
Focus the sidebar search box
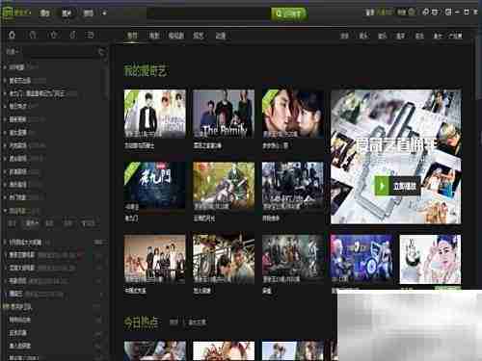point(51,52)
